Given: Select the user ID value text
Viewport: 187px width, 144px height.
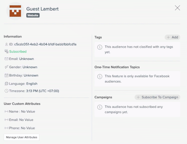Looking at the screenshot, I should pyautogui.click(x=45, y=44).
